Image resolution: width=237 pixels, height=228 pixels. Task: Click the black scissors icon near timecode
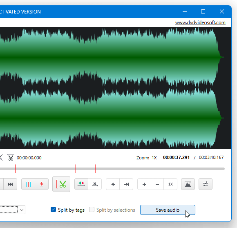(x=11, y=158)
